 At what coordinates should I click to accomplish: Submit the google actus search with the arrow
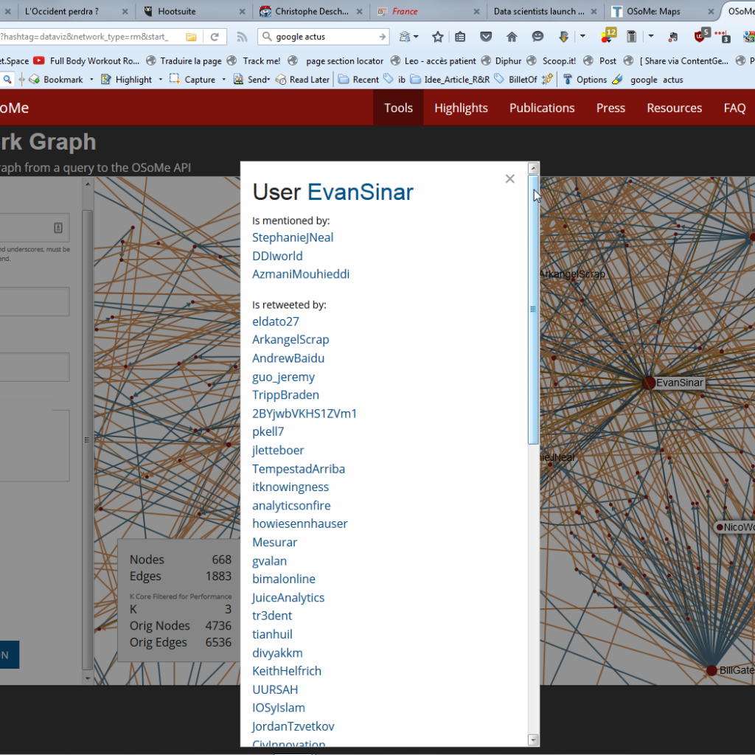point(383,37)
